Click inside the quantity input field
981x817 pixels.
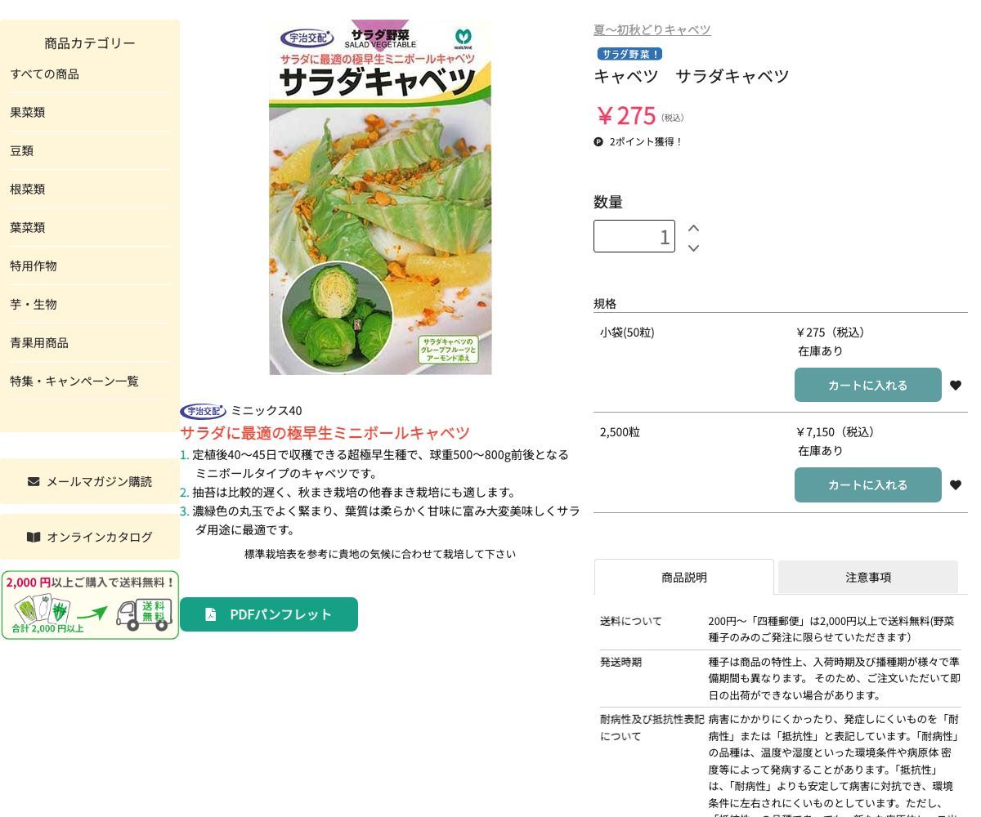[x=634, y=236]
